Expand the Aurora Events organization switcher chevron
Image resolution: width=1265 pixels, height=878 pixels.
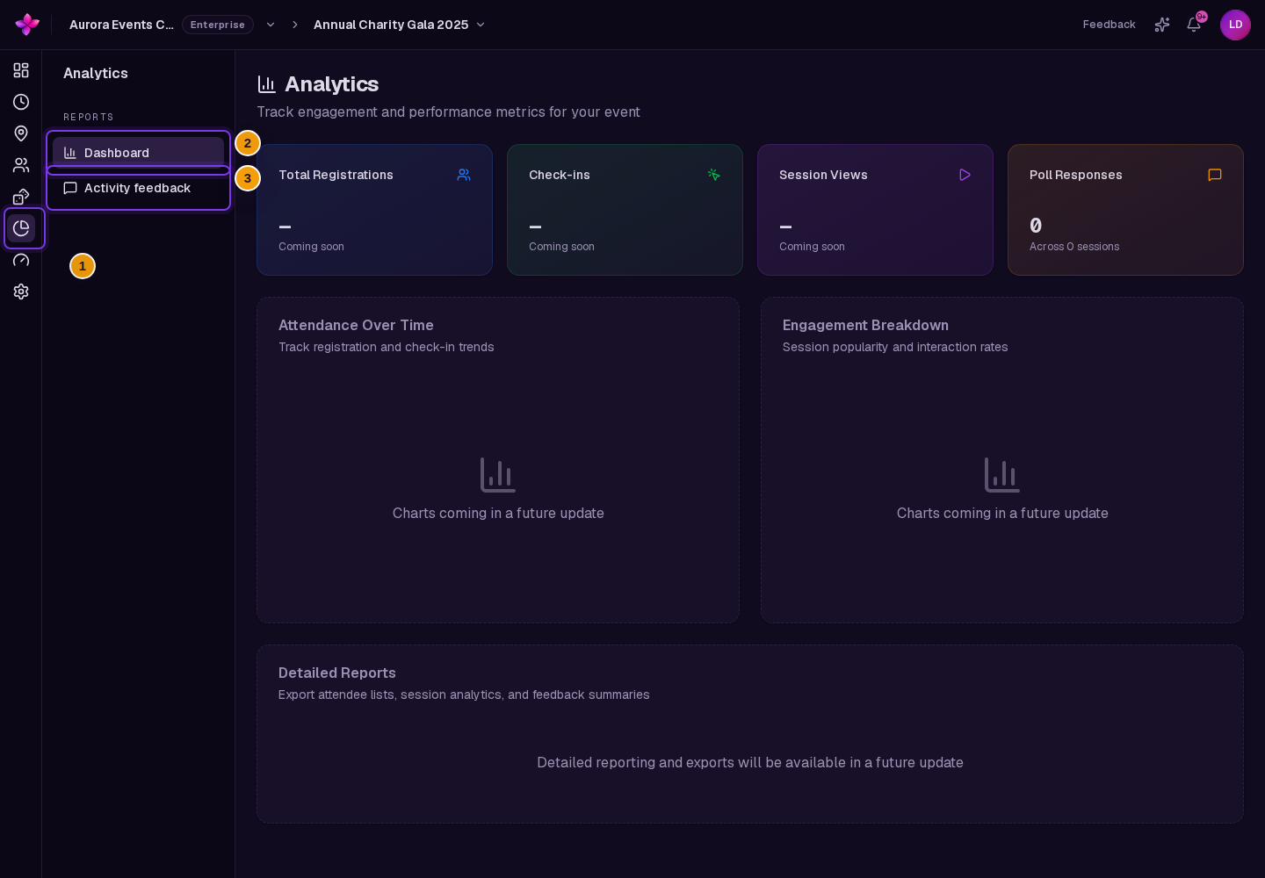click(x=271, y=25)
